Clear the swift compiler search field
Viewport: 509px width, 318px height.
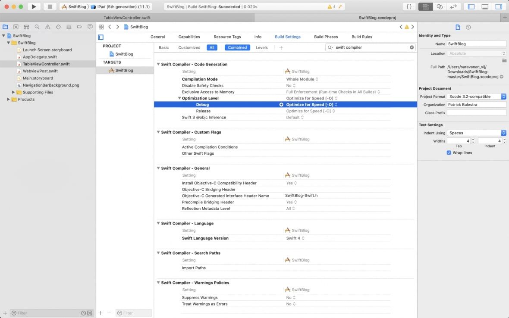point(412,47)
